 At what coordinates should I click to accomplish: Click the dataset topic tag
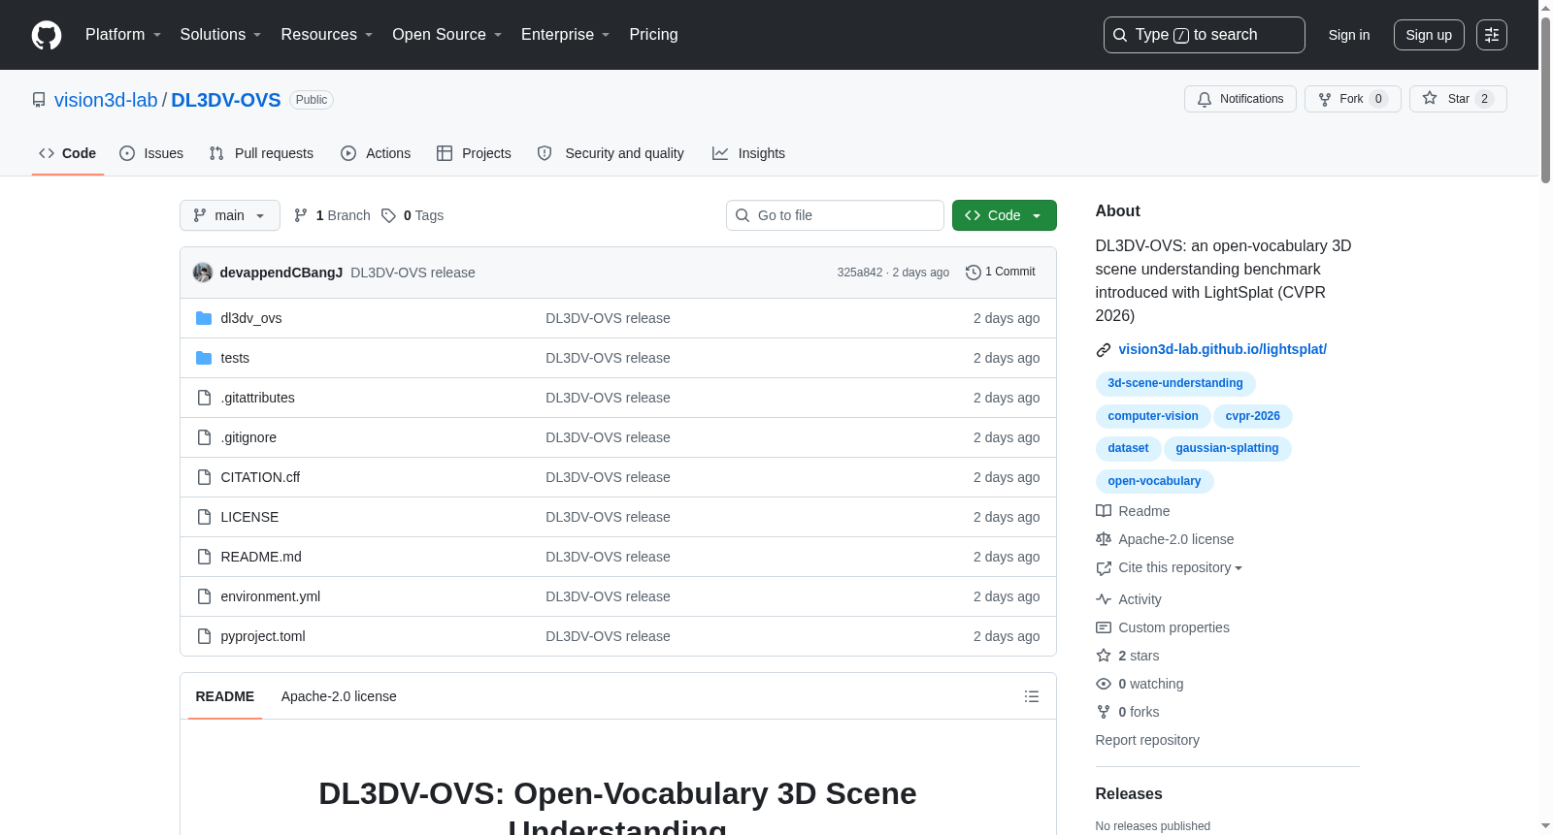pos(1128,448)
